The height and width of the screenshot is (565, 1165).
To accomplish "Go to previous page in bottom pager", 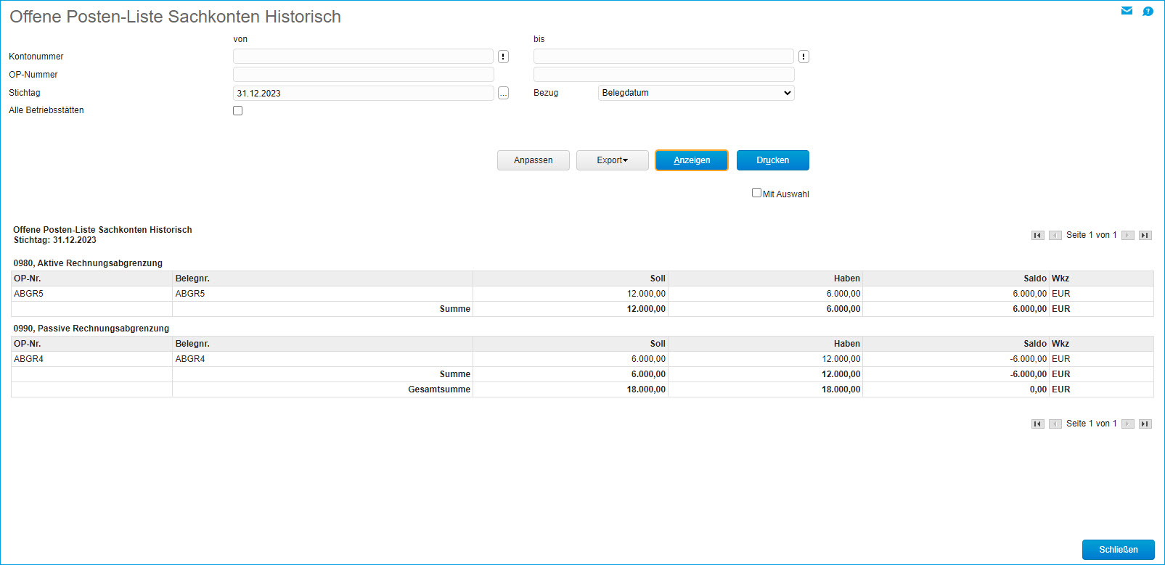I will pos(1055,424).
